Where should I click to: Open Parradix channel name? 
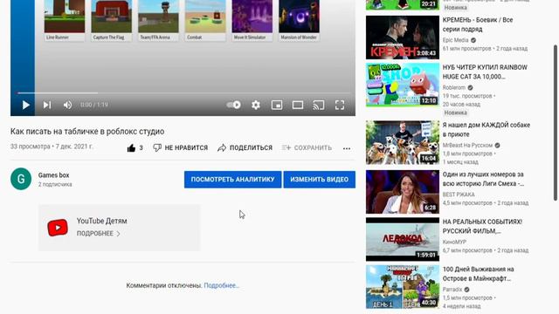[452, 290]
